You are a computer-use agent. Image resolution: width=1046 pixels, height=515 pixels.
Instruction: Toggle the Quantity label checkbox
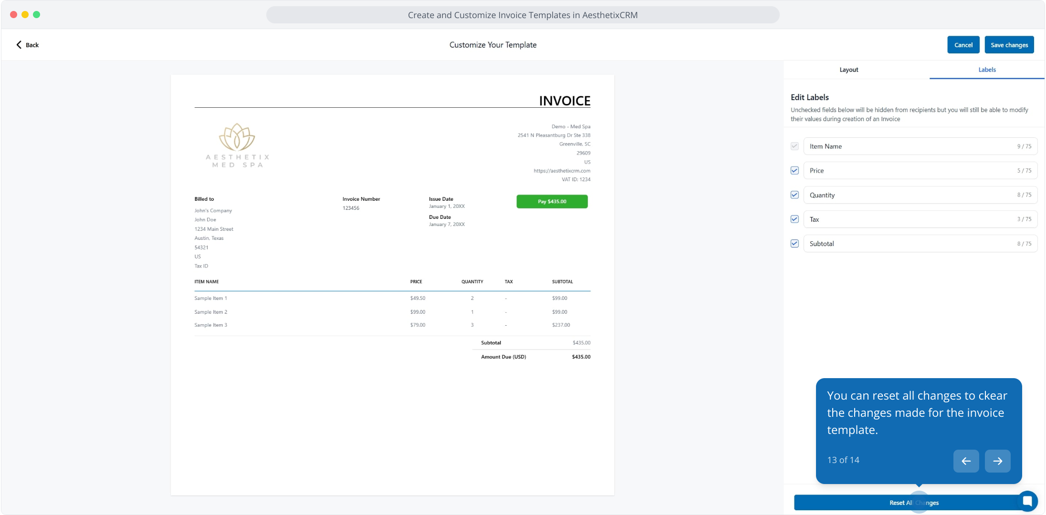(795, 195)
